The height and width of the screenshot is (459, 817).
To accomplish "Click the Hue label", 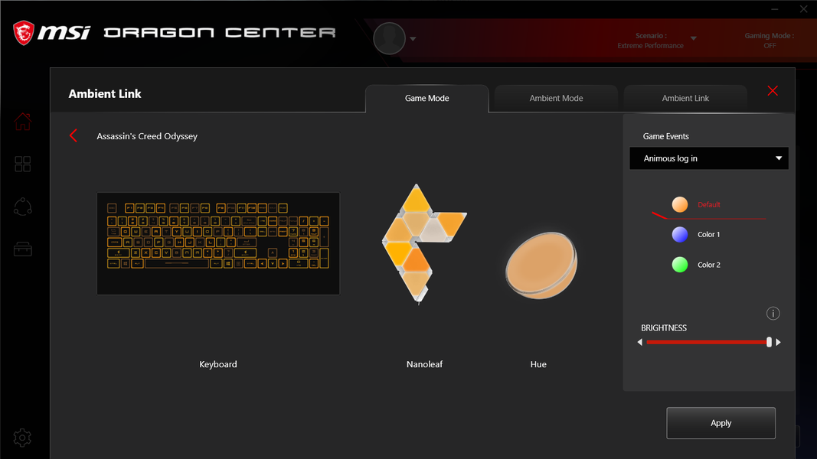I will coord(538,364).
